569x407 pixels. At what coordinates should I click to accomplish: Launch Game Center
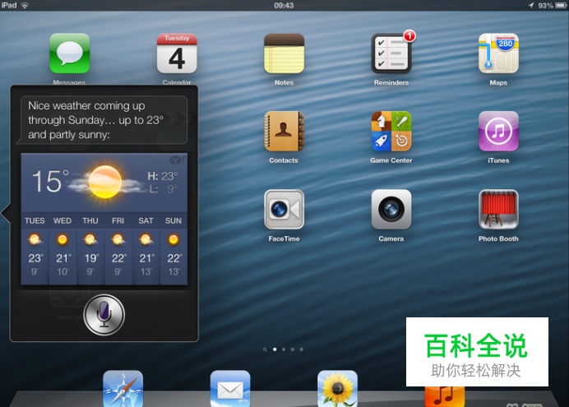tap(391, 131)
